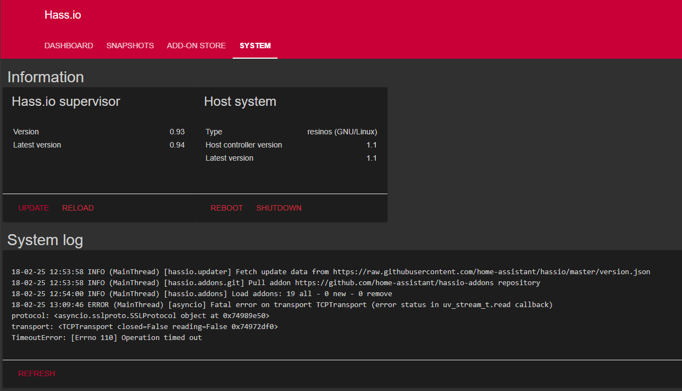Viewport: 682px width, 391px height.
Task: Select the protocol SSLProtocol object log line
Action: pyautogui.click(x=141, y=315)
